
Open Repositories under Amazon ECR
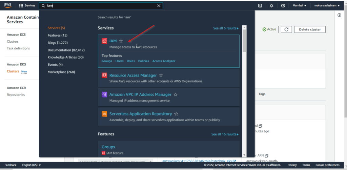click(16, 95)
